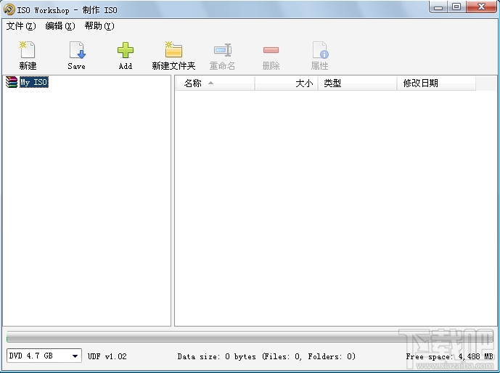Click the UDF v1.02 status text
Viewport: 500px width, 373px height.
pos(107,356)
